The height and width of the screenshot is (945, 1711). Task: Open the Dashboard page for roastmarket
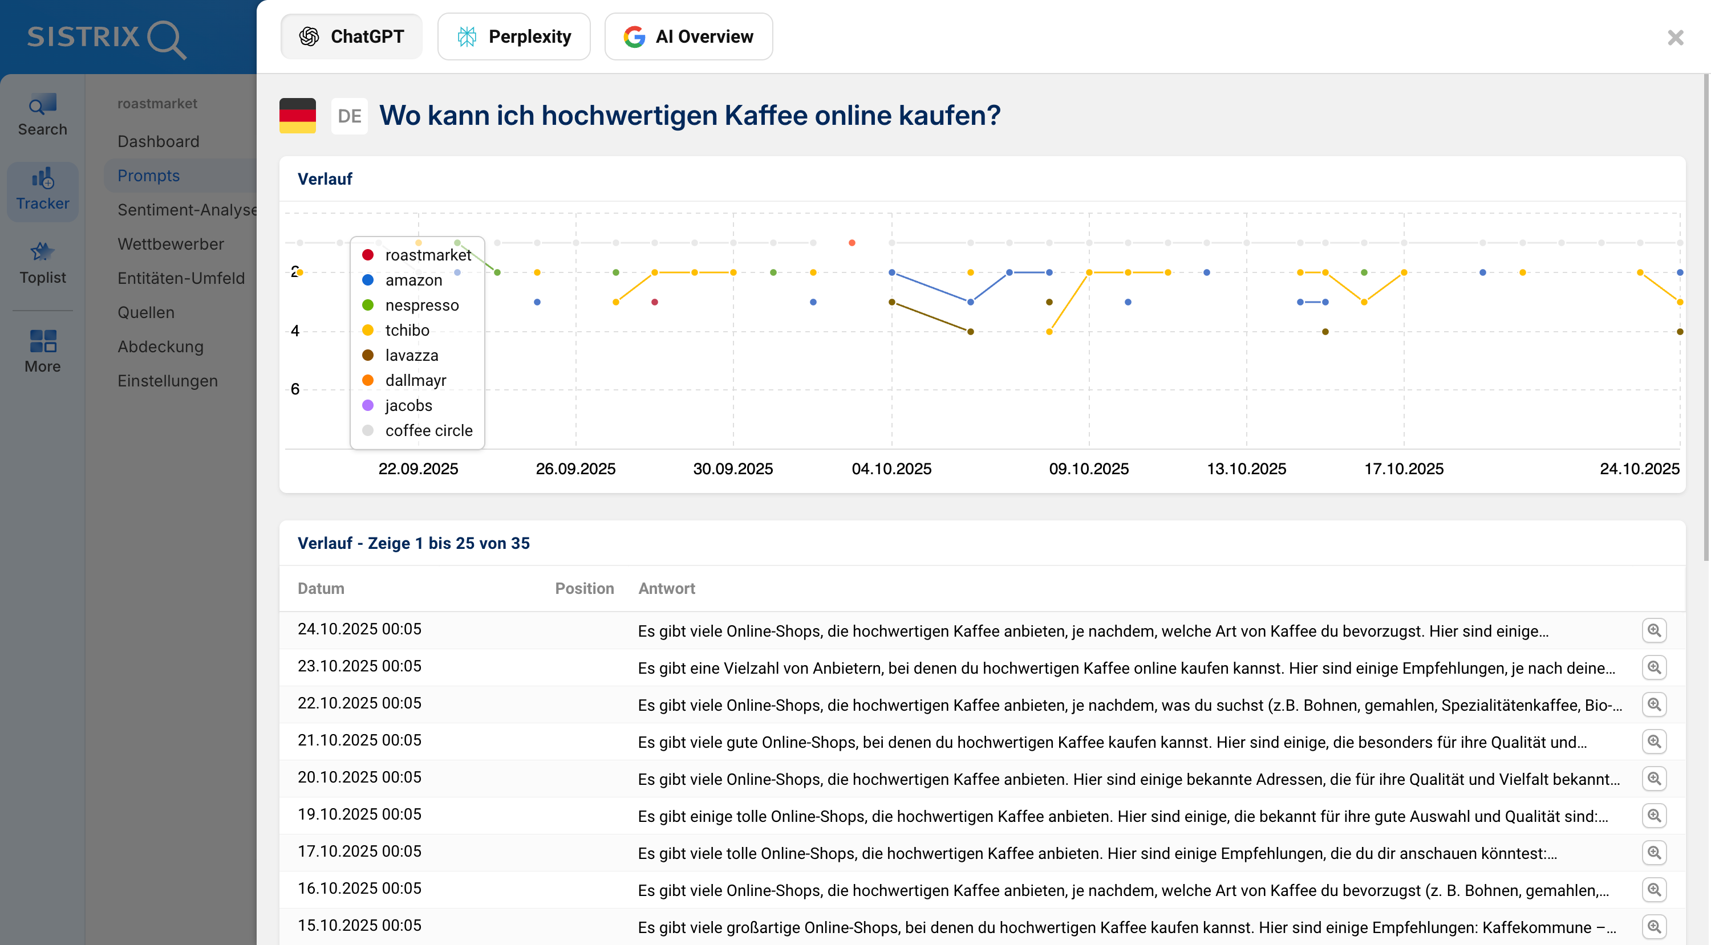158,141
